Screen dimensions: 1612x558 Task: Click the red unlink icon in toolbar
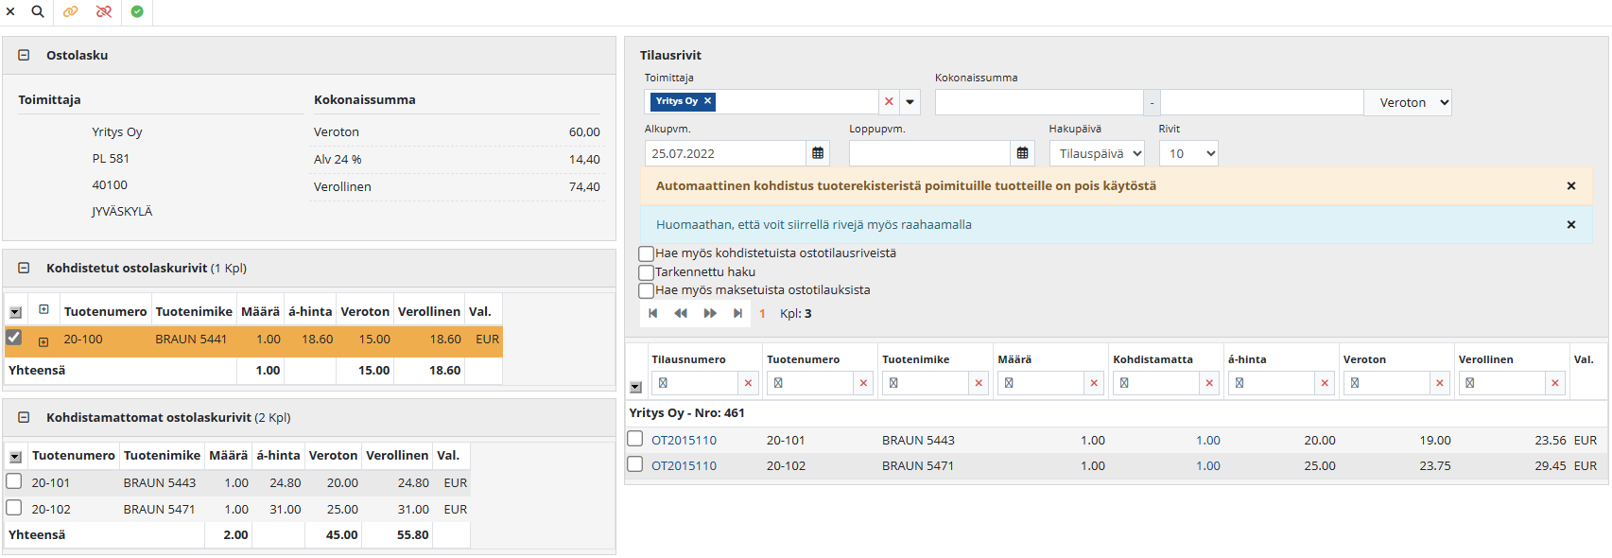[x=104, y=11]
